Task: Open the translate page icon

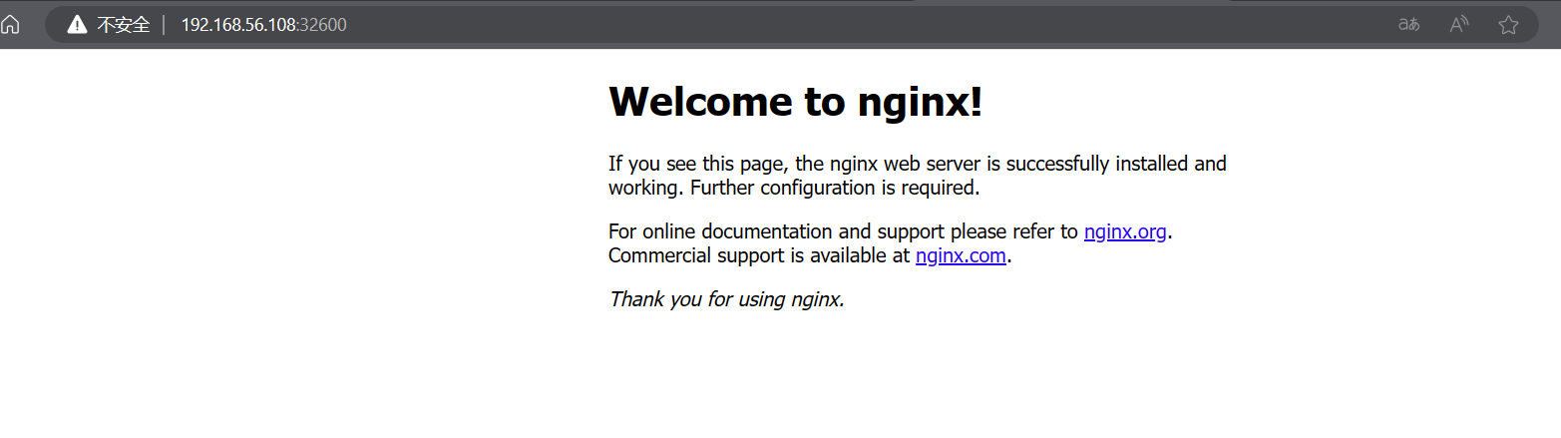Action: (1408, 25)
